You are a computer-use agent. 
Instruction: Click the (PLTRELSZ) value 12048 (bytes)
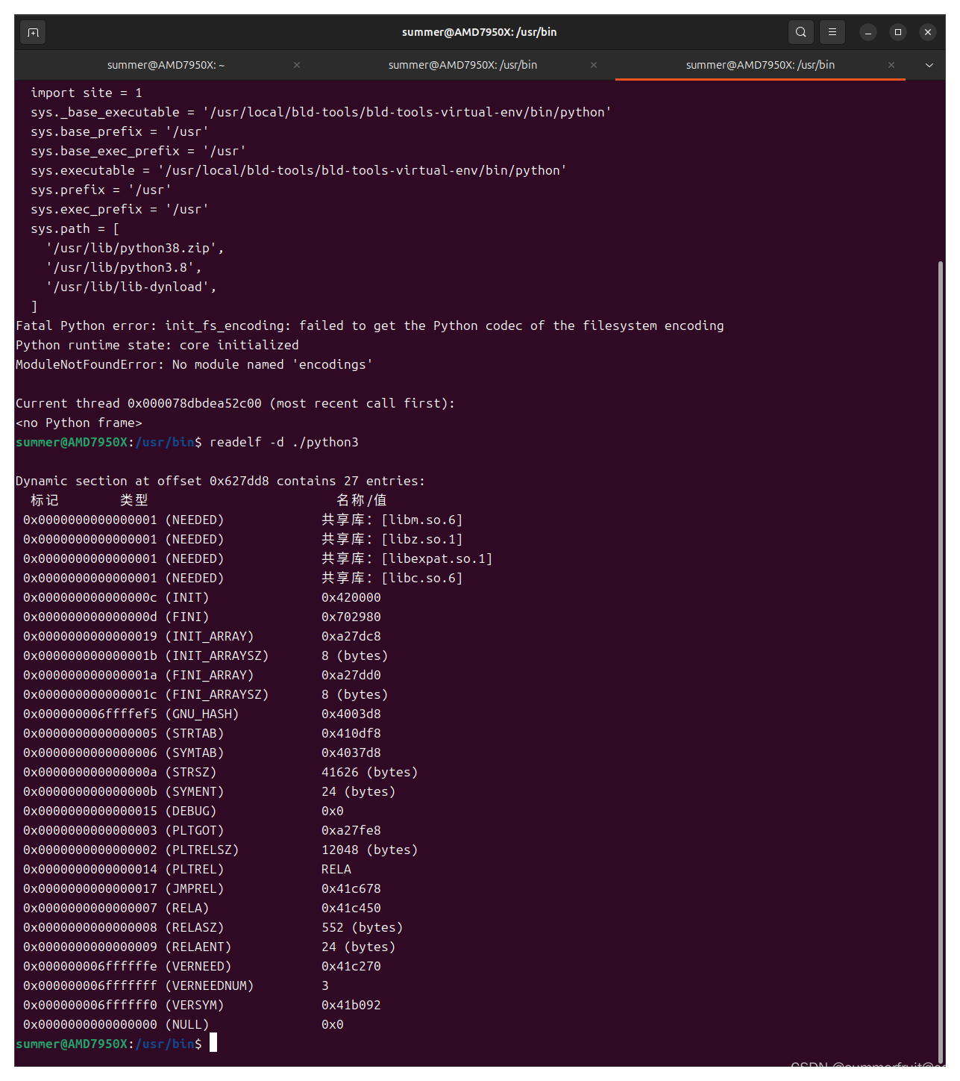click(370, 850)
